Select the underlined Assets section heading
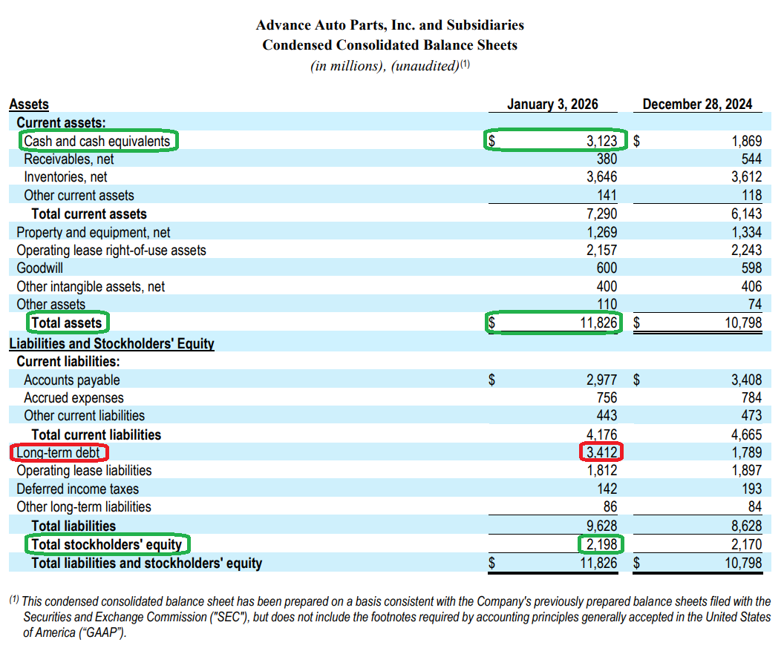 click(29, 105)
